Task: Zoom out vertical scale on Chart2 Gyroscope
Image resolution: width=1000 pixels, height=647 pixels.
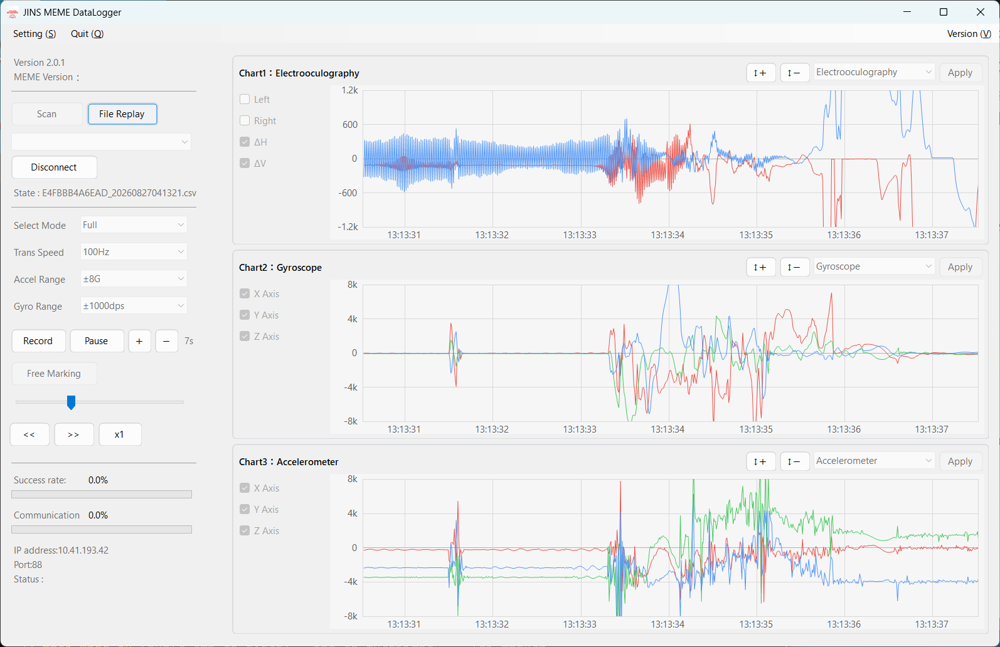Action: coord(794,267)
